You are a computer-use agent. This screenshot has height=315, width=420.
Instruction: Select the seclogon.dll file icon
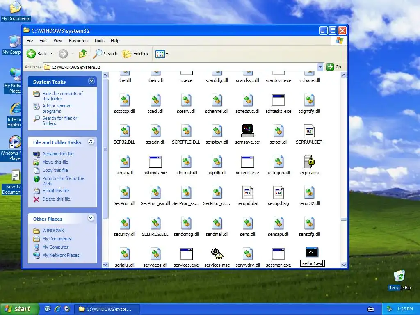(x=278, y=162)
